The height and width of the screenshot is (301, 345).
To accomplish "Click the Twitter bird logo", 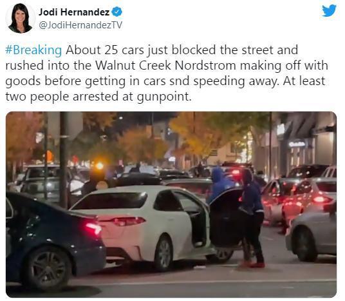I will [329, 11].
